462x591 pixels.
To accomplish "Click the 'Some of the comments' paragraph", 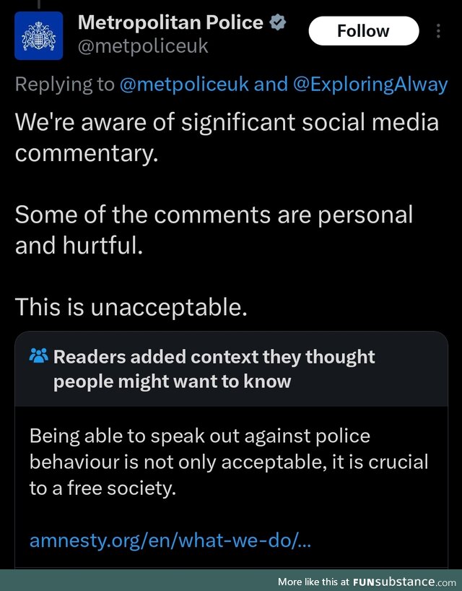I will 214,230.
